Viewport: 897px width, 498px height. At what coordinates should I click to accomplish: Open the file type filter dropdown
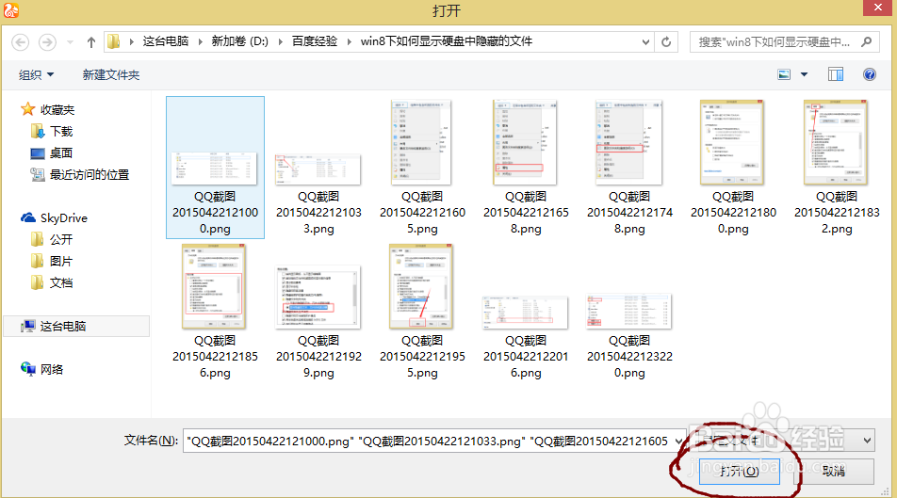point(867,441)
